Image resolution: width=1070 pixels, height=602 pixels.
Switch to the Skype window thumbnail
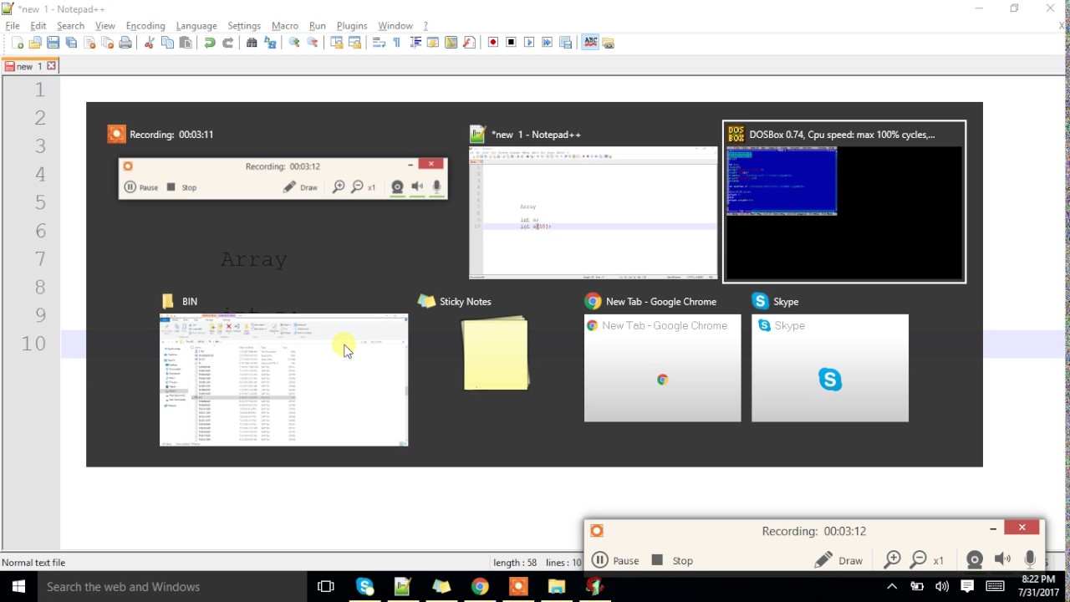tap(829, 368)
